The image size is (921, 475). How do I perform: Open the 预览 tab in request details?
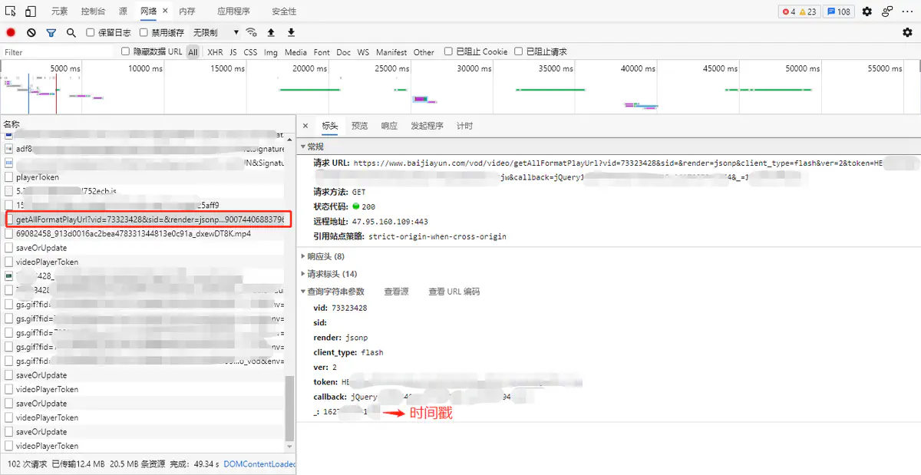point(359,126)
